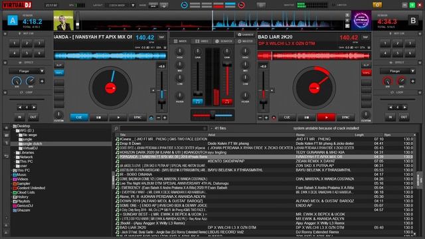Click the red circle button on deck B
The height and width of the screenshot is (239, 425).
(274, 118)
